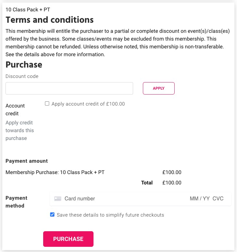Screen dimensions: 237x252
Task: Click 'Apply credit towards this purchase' hint text
Action: 19,130
